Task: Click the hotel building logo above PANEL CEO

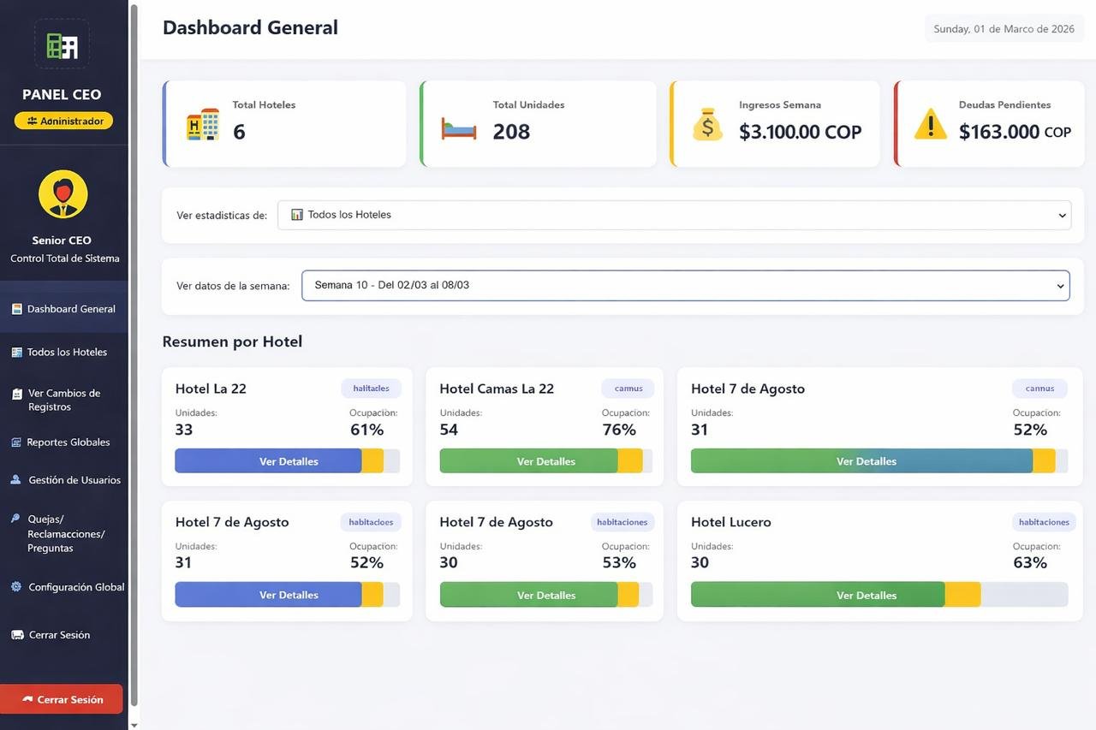Action: click(x=62, y=45)
